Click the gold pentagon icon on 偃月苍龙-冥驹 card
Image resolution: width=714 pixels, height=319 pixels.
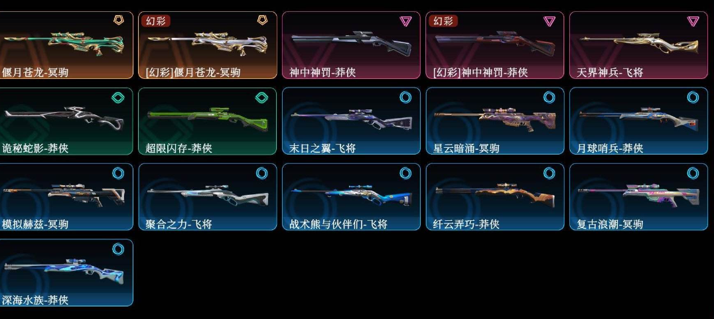click(x=118, y=20)
